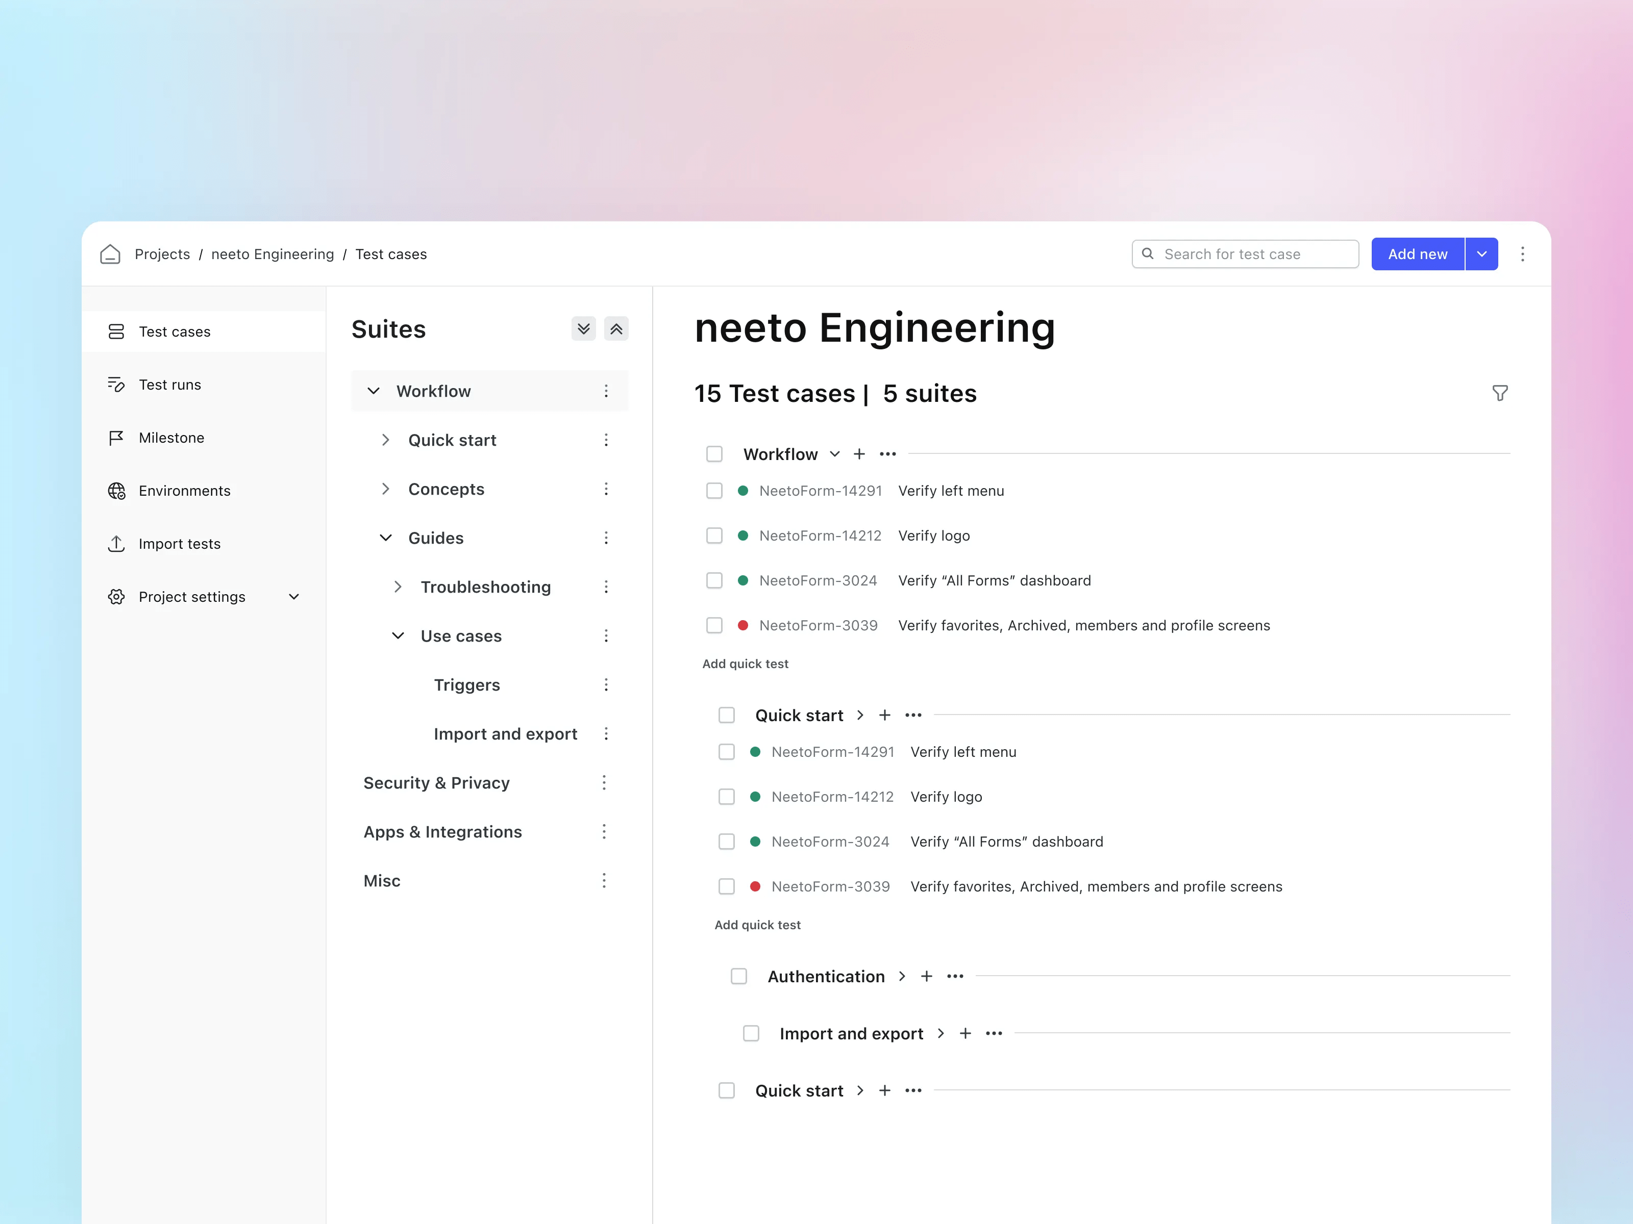The width and height of the screenshot is (1633, 1224).
Task: Click Add quick test under Workflow
Action: [746, 664]
